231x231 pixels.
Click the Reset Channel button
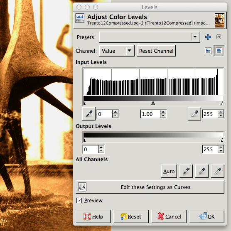pyautogui.click(x=156, y=51)
